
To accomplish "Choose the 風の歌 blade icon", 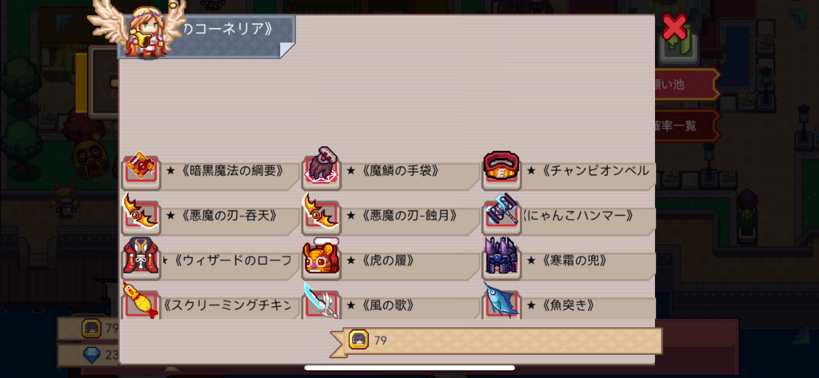I will (322, 300).
